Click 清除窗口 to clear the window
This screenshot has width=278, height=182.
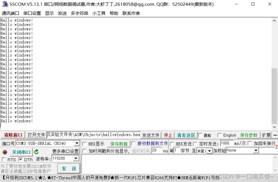[12, 135]
